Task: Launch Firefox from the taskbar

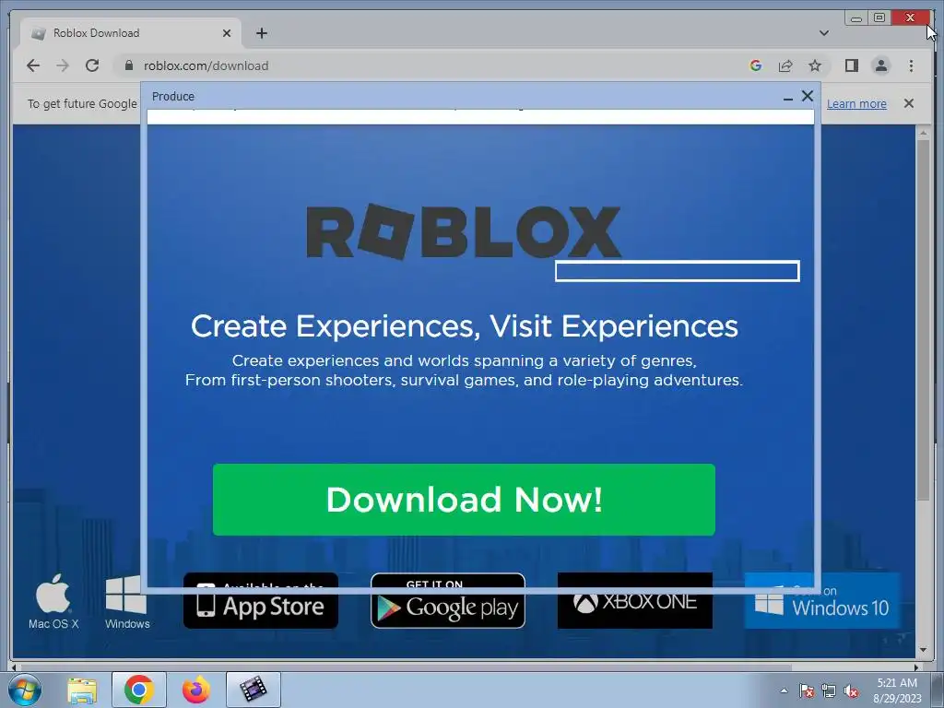Action: 195,690
